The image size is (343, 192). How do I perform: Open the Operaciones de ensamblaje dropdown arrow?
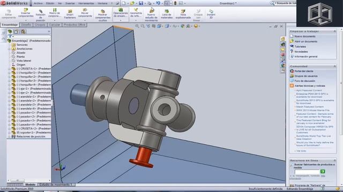[x=121, y=20]
